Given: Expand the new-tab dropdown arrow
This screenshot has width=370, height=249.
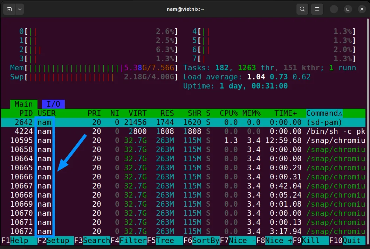Looking at the screenshot, I should [20, 9].
